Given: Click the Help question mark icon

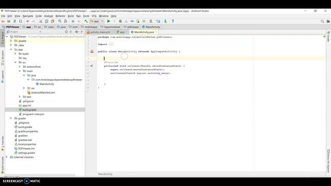Looking at the screenshot, I should coord(173,21).
